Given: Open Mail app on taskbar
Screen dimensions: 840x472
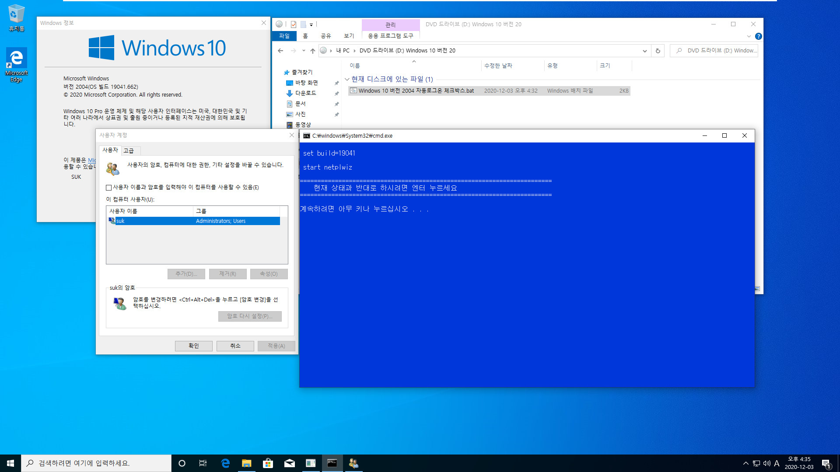Looking at the screenshot, I should coord(289,463).
